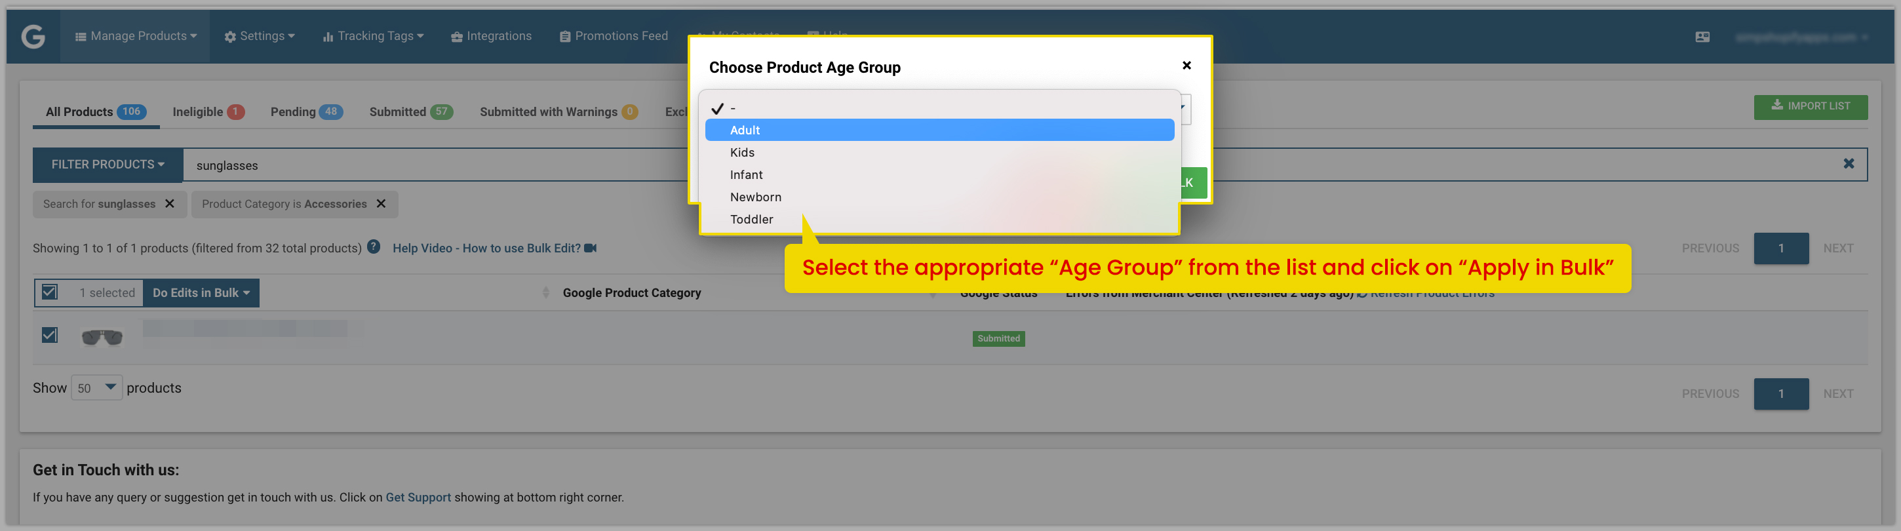Switch to the Pending tab

[x=306, y=112]
